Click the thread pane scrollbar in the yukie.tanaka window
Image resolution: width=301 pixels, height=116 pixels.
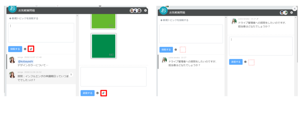pyautogui.click(x=296, y=56)
